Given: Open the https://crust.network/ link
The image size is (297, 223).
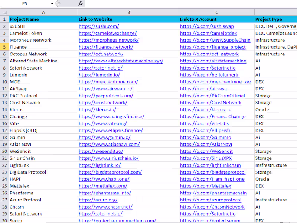Looking at the screenshot, I should tap(103, 103).
